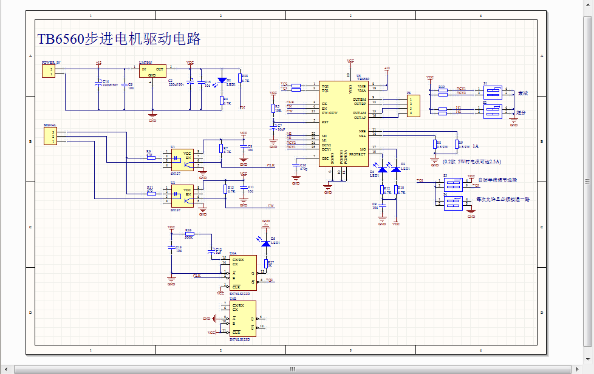Viewport: 594px width, 374px height.
Task: Click the TB6560步进电机驱动电路 title text
Action: pyautogui.click(x=119, y=39)
